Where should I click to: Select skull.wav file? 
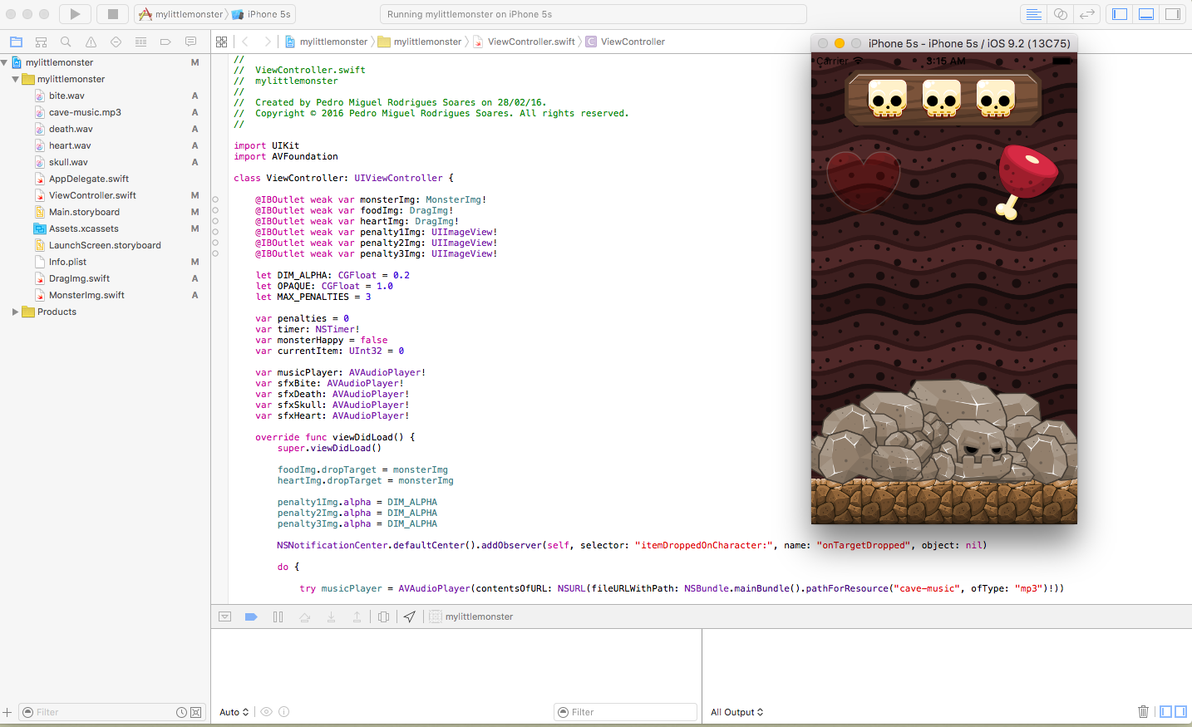(x=68, y=162)
